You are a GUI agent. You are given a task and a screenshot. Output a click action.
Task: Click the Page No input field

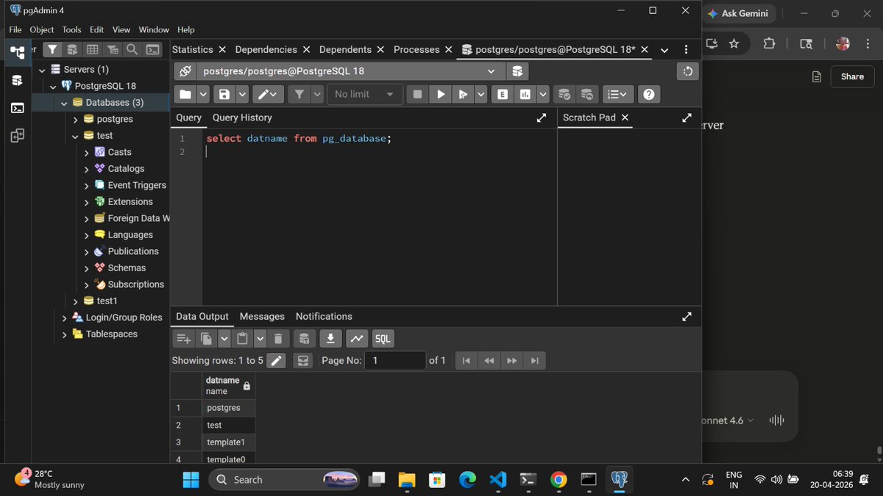click(395, 360)
